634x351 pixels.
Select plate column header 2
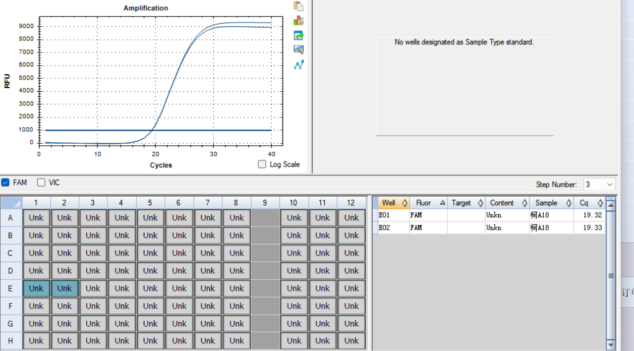(65, 203)
